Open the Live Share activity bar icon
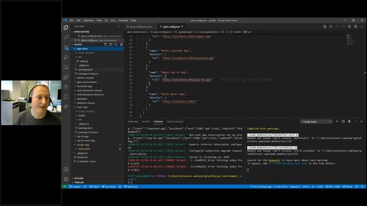The image size is (367, 206). tap(66, 106)
